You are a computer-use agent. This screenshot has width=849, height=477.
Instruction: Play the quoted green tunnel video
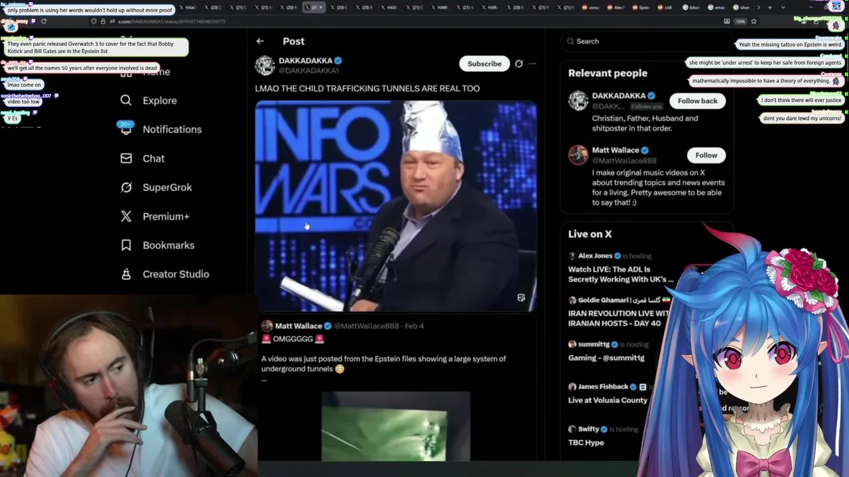[396, 426]
